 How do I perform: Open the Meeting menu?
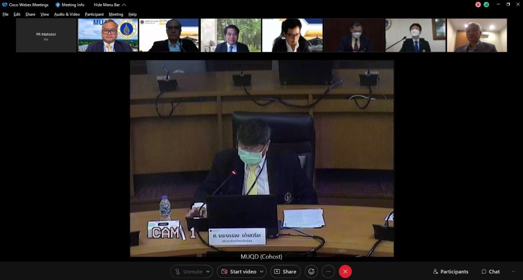[116, 14]
